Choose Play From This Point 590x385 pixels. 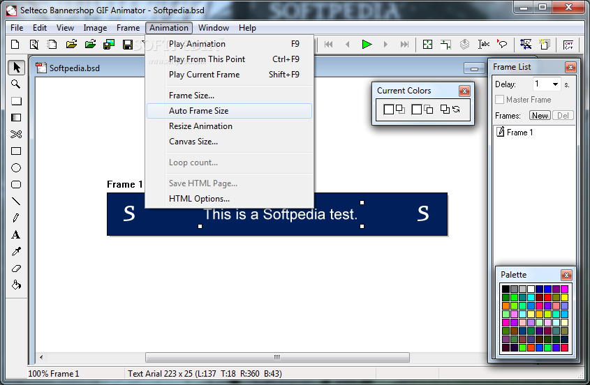[x=230, y=59]
